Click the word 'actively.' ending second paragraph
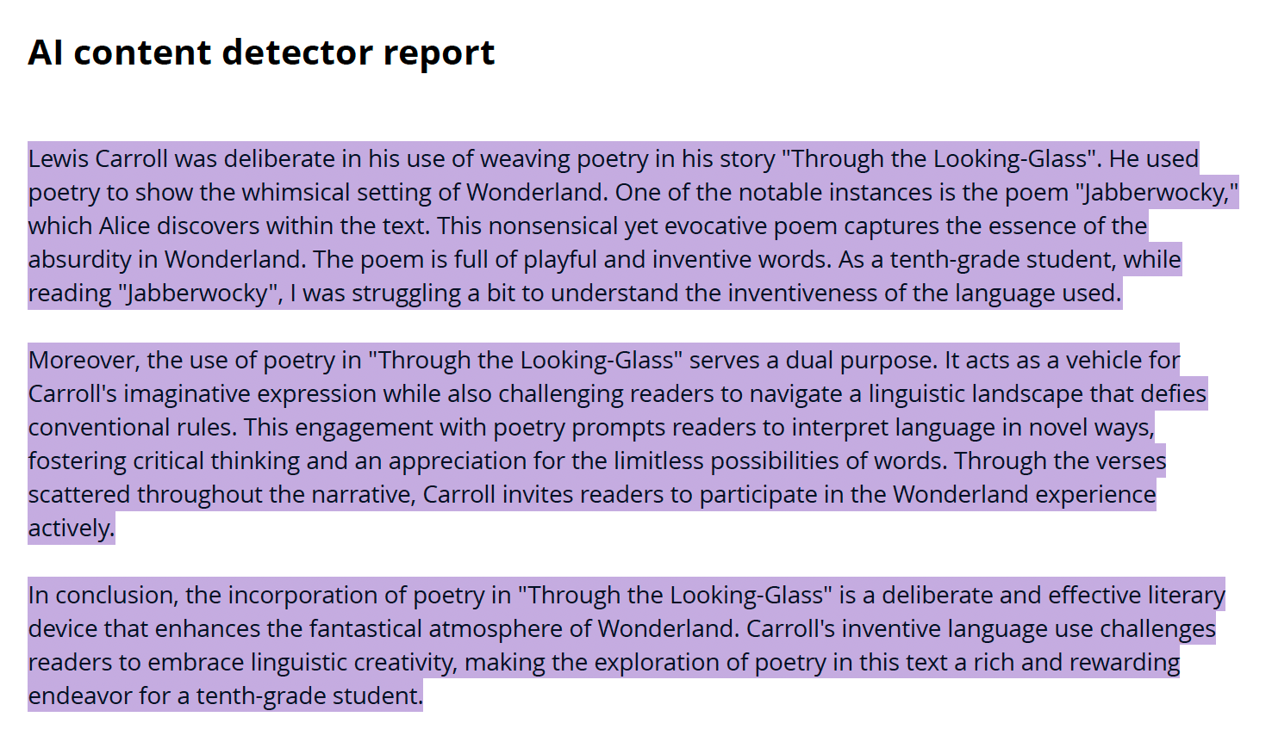 coord(71,528)
